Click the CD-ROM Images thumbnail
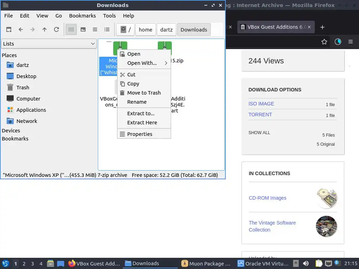Image resolution: width=359 pixels, height=269 pixels. [x=327, y=198]
